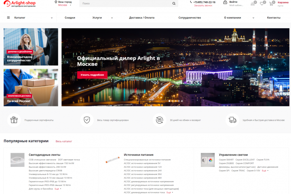This screenshot has height=194, width=291.
Task: Expand Ещё under Светодиодные ленты
Action: click(58, 189)
